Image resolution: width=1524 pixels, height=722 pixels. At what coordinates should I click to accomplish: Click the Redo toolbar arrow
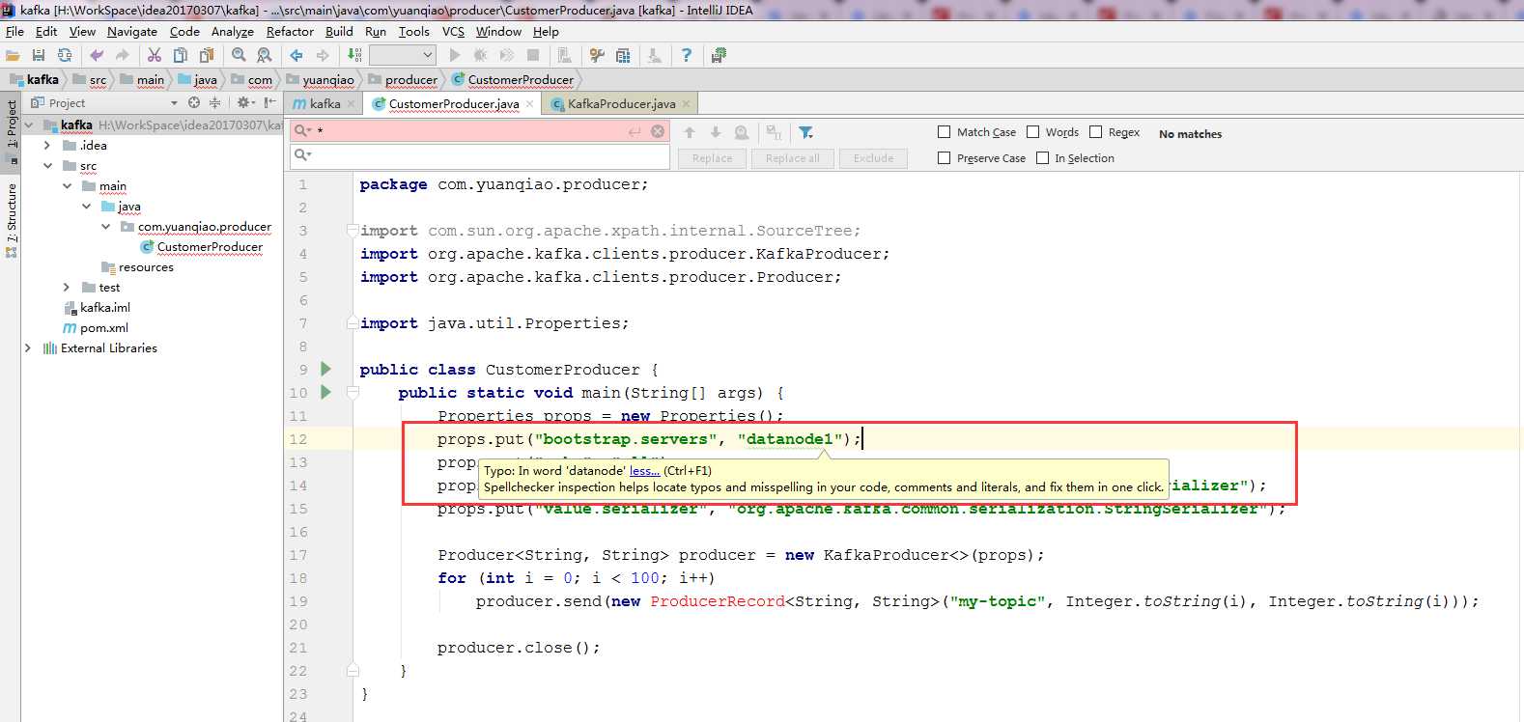pyautogui.click(x=122, y=56)
